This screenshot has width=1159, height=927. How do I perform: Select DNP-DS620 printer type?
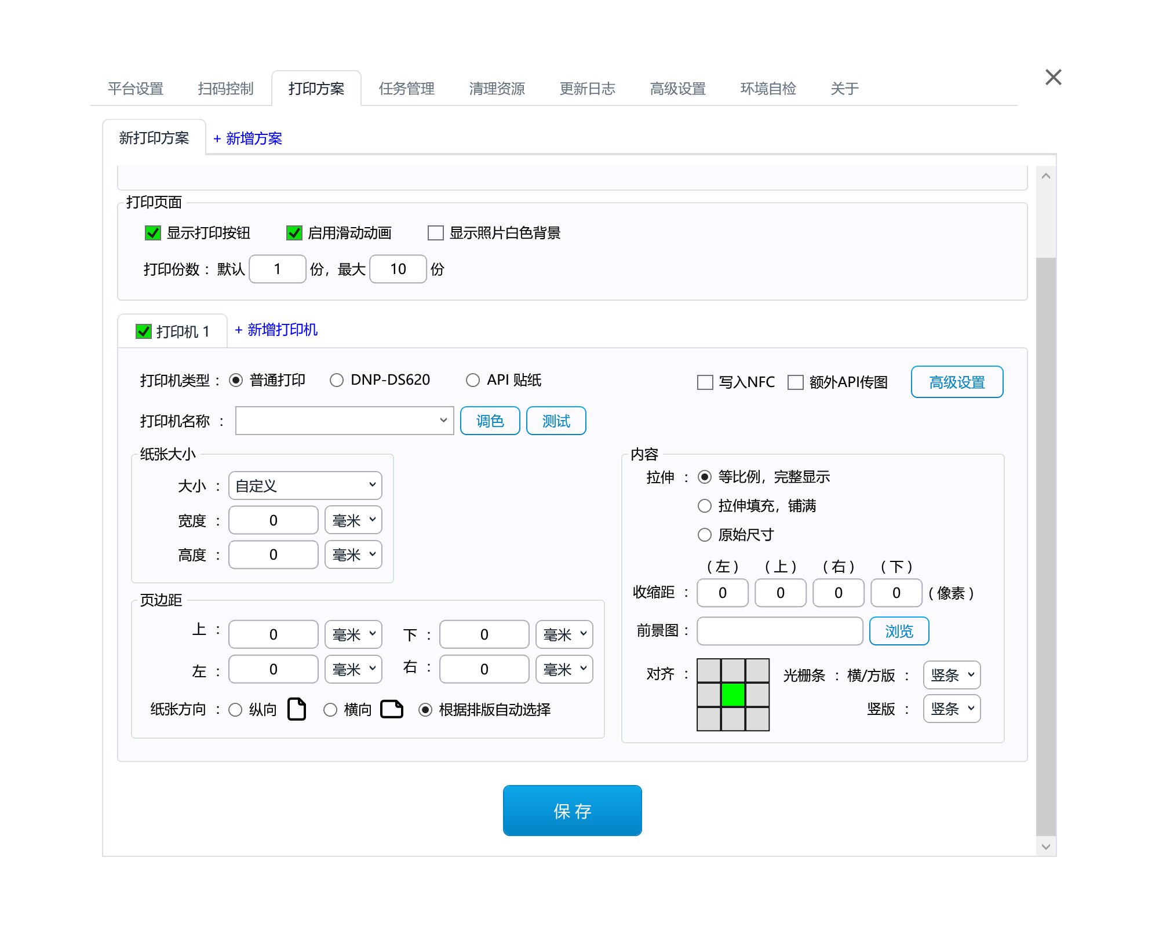coord(336,380)
